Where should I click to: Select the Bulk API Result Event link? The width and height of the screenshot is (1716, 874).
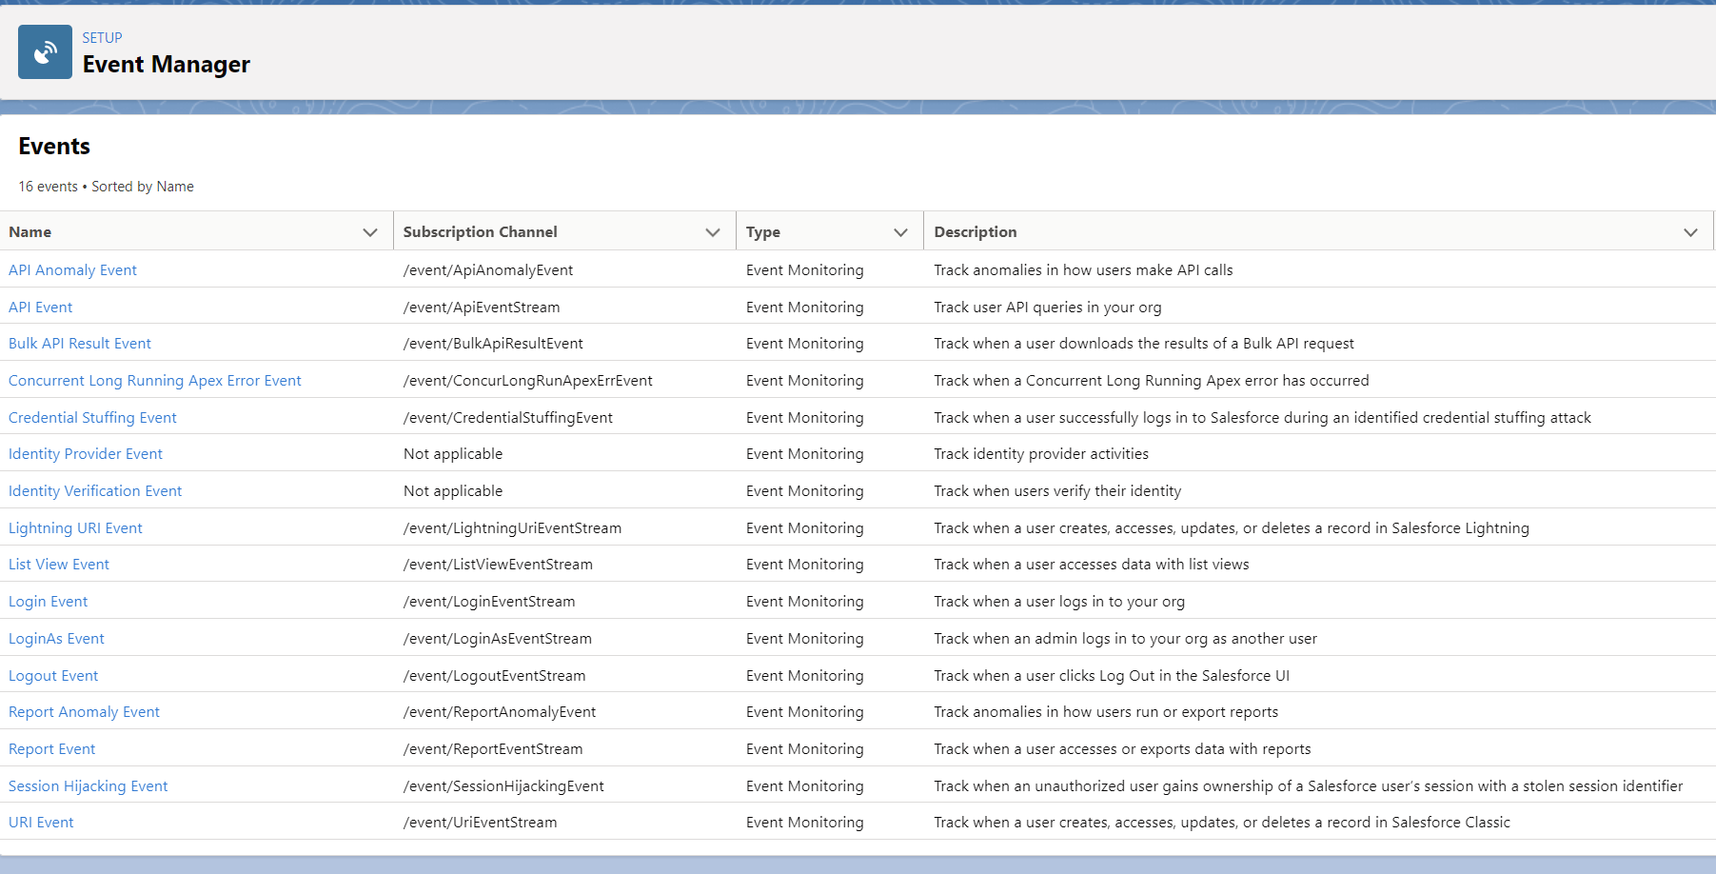(79, 343)
